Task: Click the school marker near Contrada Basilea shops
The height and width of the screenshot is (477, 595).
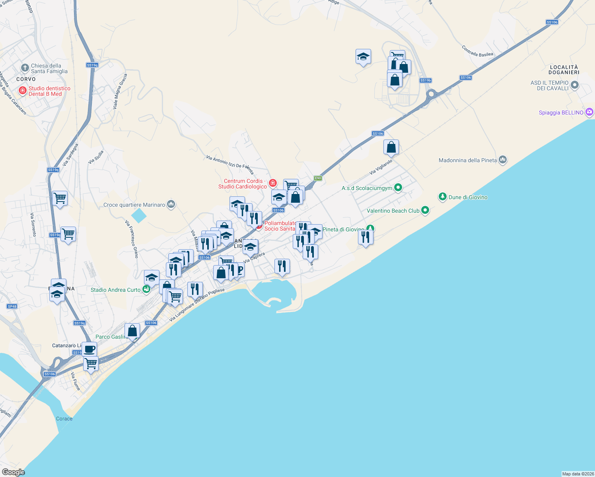Action: (x=363, y=57)
